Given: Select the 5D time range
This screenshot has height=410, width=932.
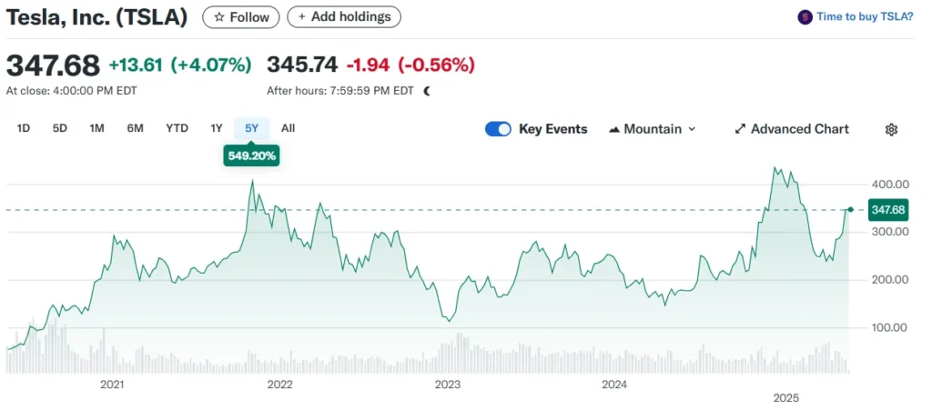Looking at the screenshot, I should tap(60, 128).
